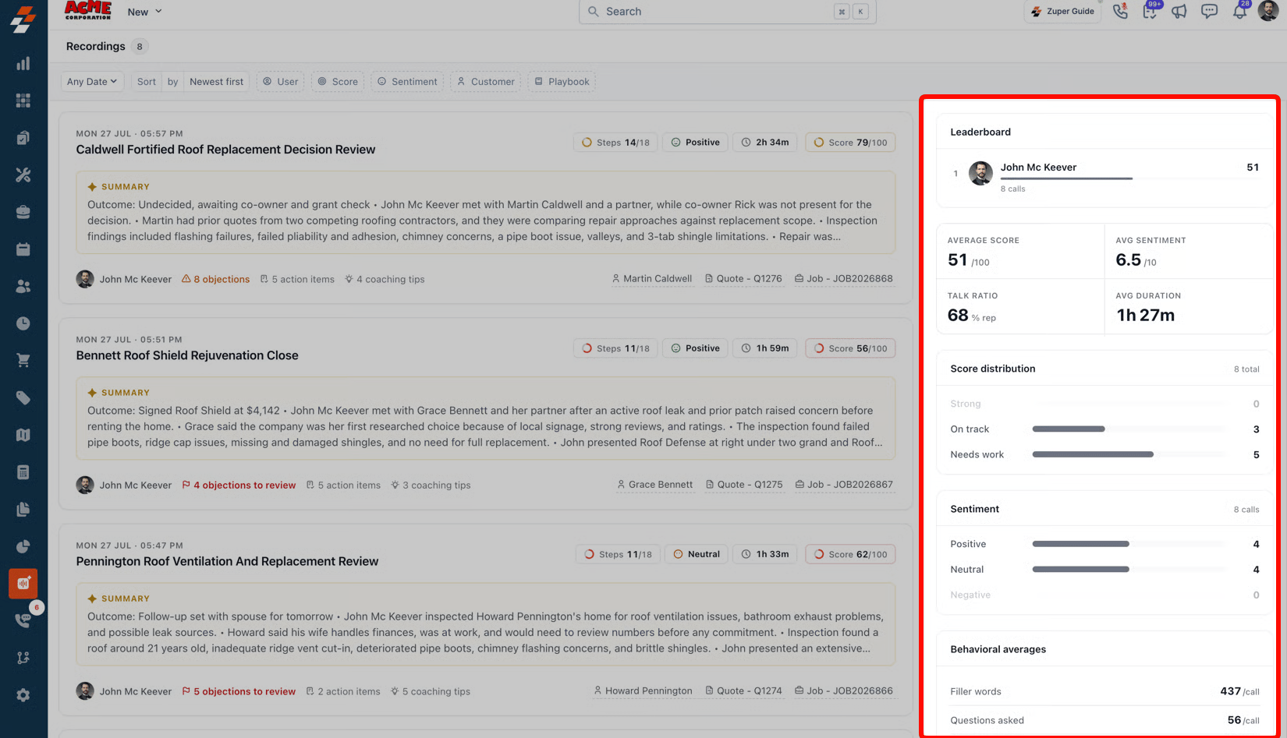
Task: Open the chat bubble messages icon
Action: coord(1209,12)
